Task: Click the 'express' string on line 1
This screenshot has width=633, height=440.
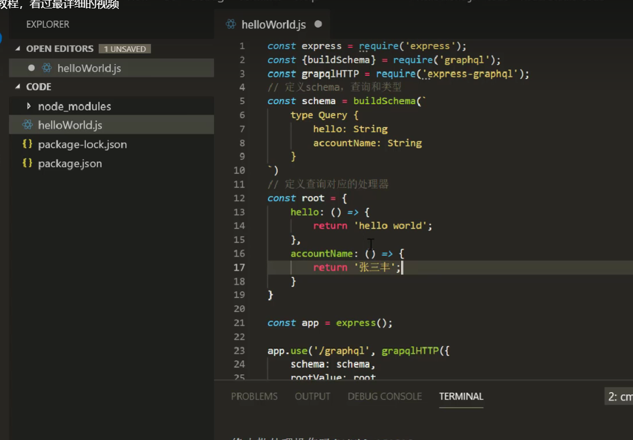Action: point(430,46)
